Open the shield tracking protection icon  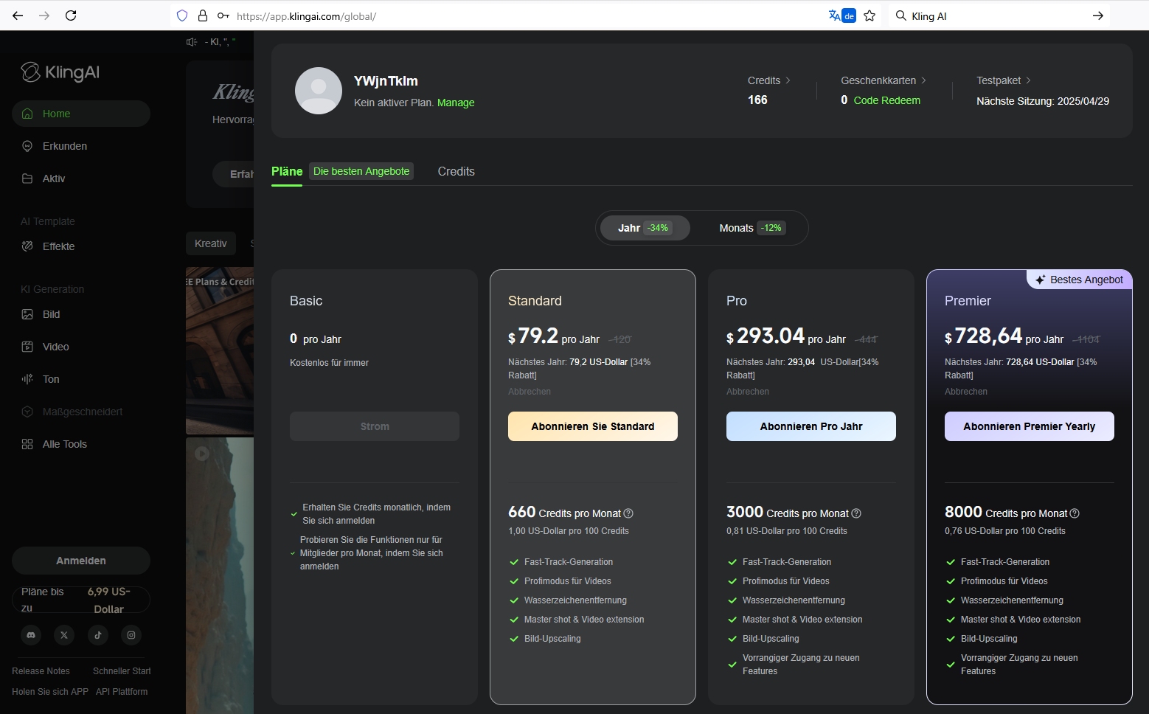click(x=182, y=15)
